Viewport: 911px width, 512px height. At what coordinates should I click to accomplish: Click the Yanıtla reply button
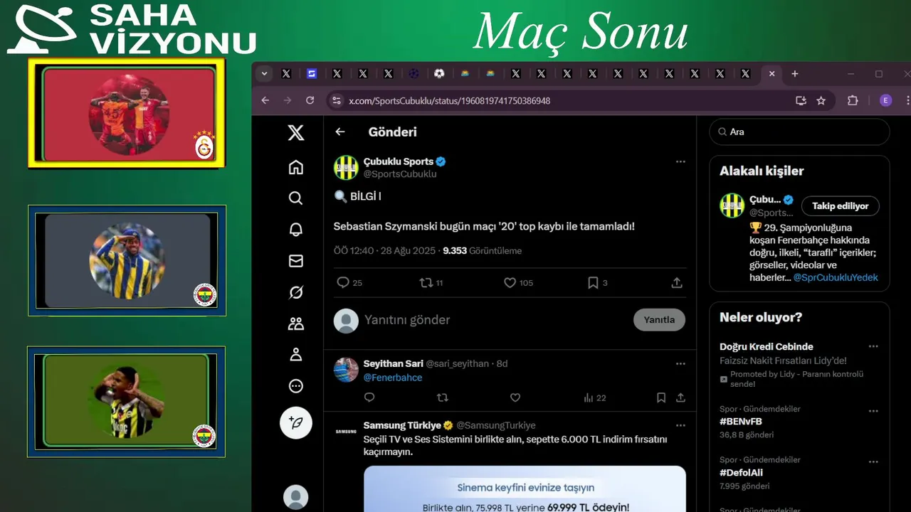tap(659, 320)
